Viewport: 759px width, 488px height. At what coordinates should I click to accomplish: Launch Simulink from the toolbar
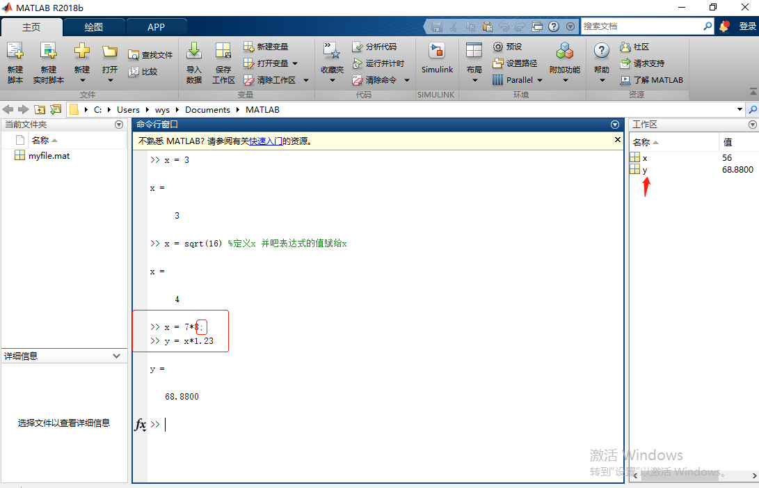(437, 58)
